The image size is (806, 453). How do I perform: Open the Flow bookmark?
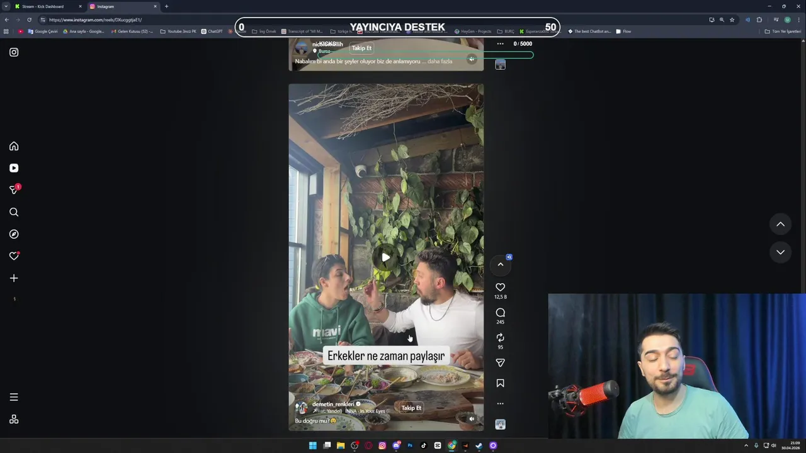click(623, 31)
